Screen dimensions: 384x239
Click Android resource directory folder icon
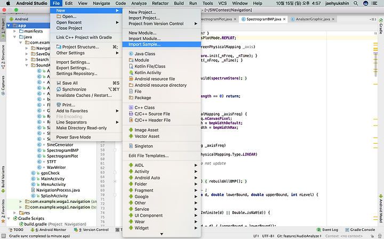tap(131, 85)
